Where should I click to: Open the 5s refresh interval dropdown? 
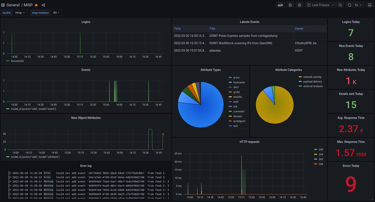358,5
